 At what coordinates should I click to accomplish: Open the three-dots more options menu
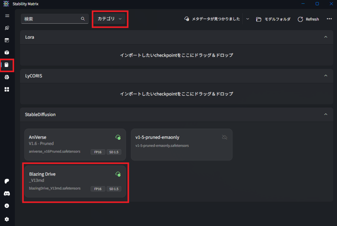329,19
